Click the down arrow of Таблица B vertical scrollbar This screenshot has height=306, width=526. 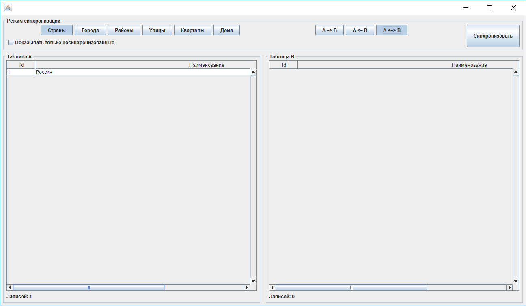point(515,281)
